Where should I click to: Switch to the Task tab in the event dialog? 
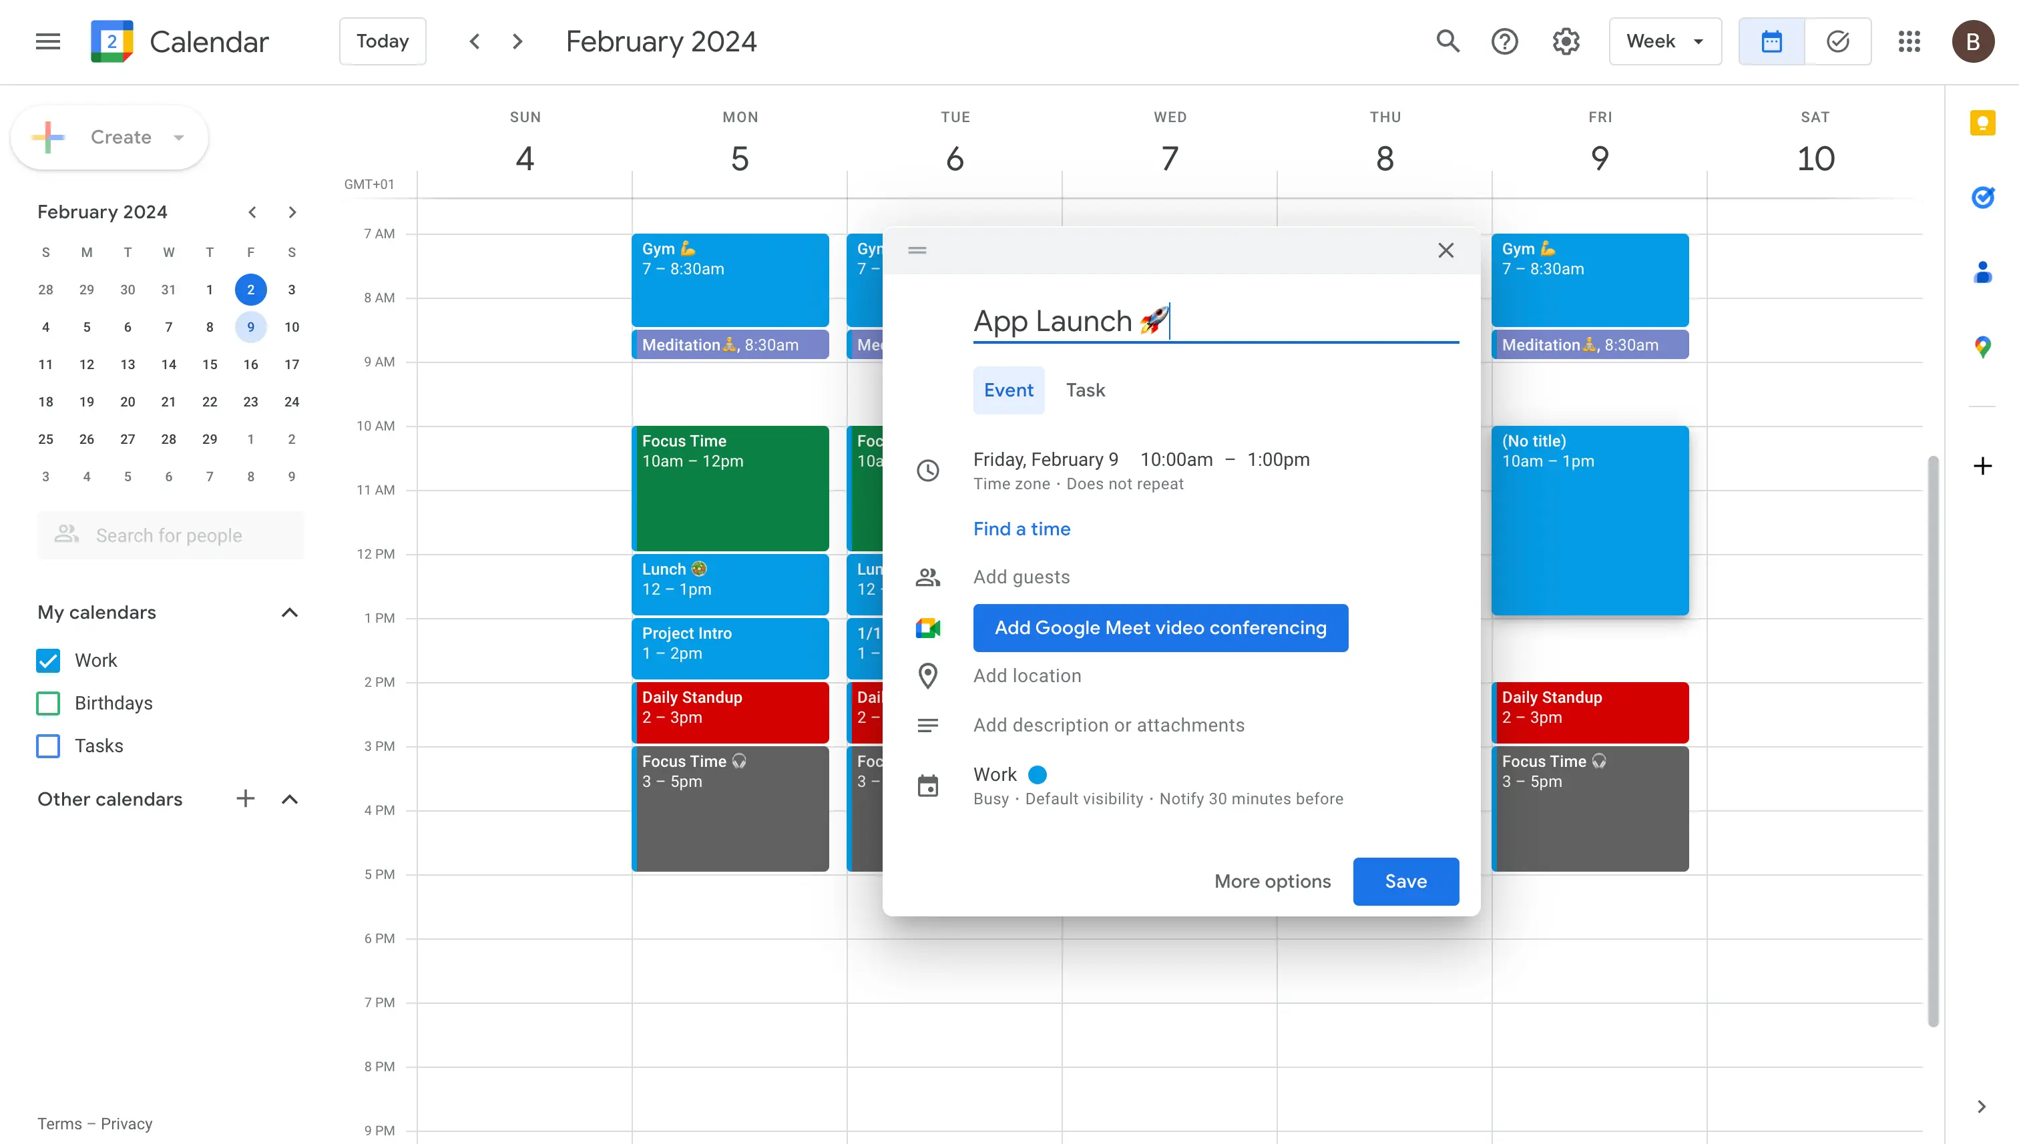pyautogui.click(x=1086, y=390)
